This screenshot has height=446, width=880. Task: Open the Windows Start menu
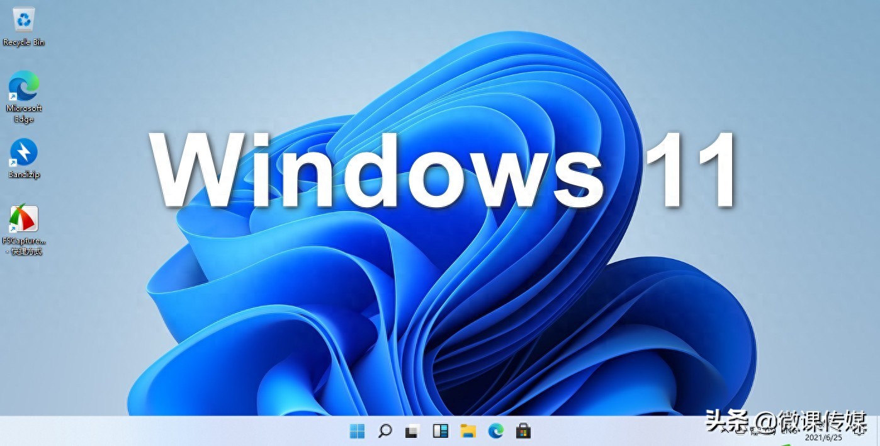pyautogui.click(x=357, y=432)
